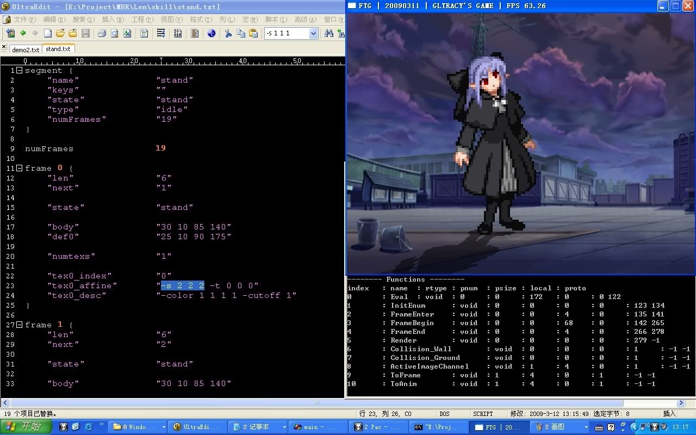Open the 开始 Start button
This screenshot has width=696, height=435.
(26, 427)
